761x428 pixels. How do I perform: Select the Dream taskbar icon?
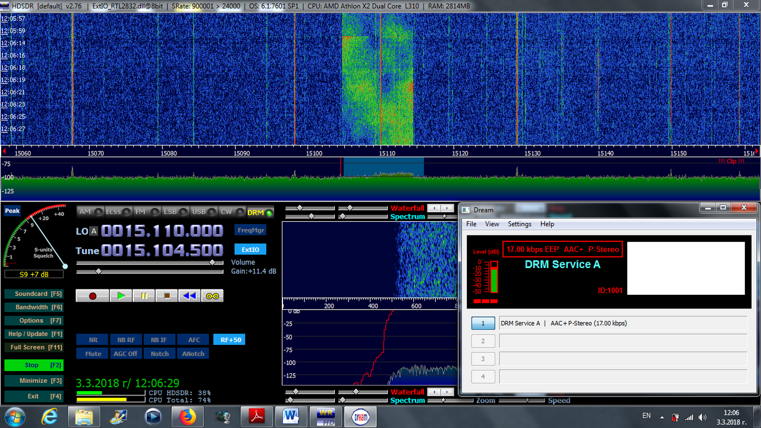tap(360, 417)
